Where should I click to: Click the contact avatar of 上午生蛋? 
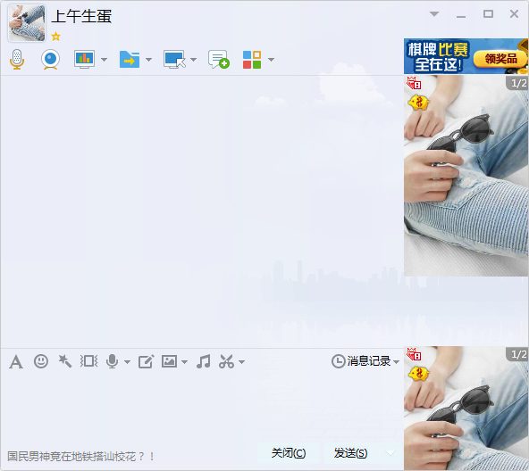point(27,23)
